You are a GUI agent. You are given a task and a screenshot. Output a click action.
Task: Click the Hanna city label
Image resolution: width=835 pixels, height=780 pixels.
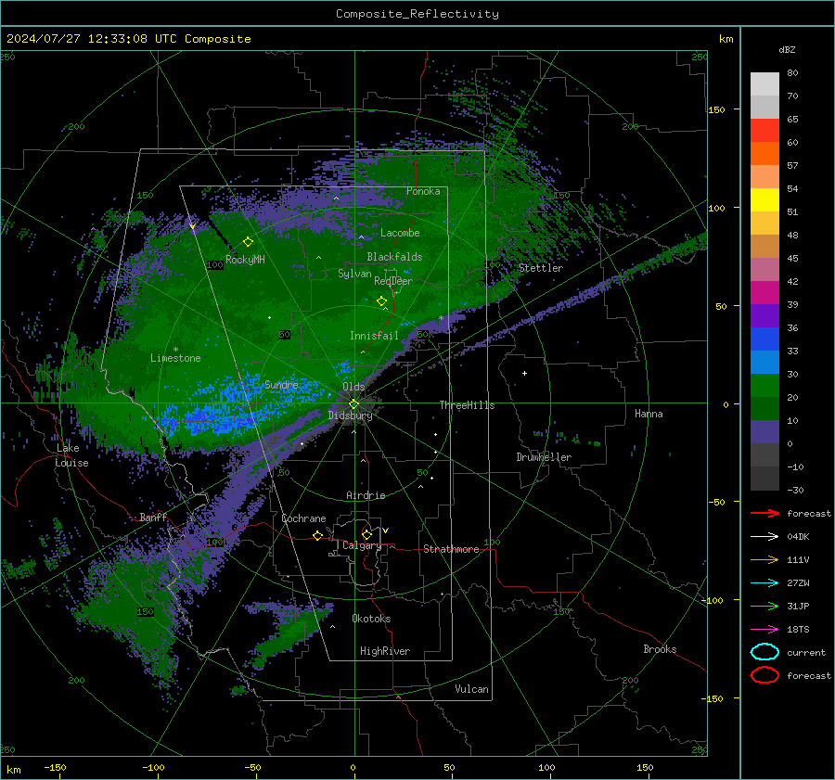[x=649, y=414]
